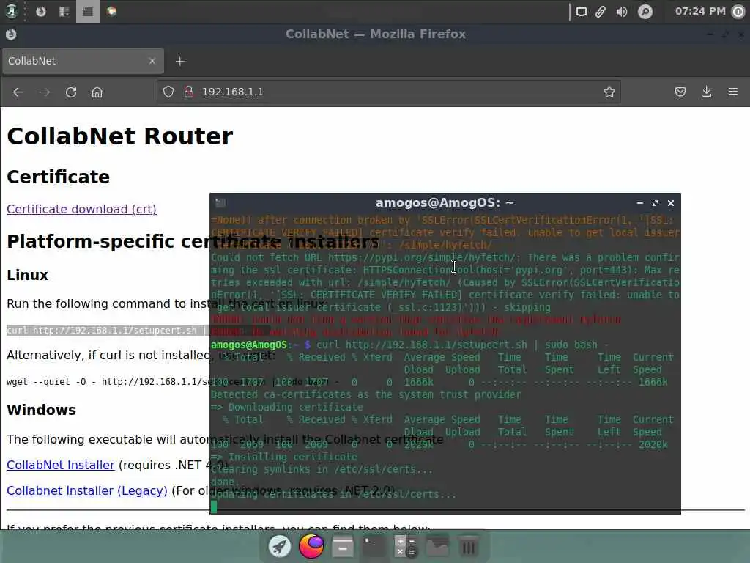This screenshot has height=563, width=750.
Task: Click the 'Clearing symlinks in /etc/ssl/certs...' line
Action: click(322, 469)
